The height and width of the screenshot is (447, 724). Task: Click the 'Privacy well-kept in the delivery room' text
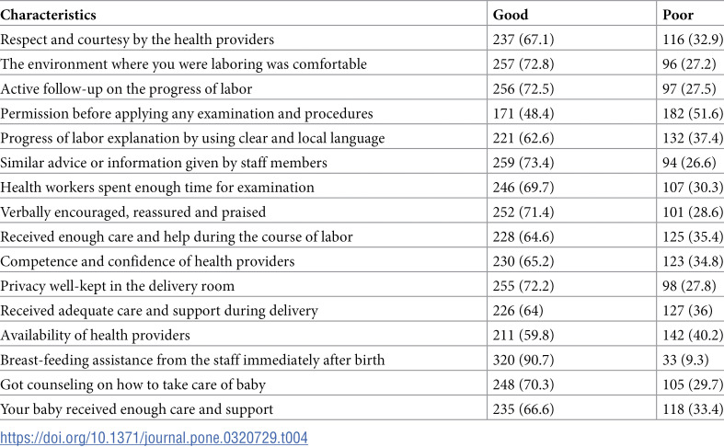click(117, 286)
